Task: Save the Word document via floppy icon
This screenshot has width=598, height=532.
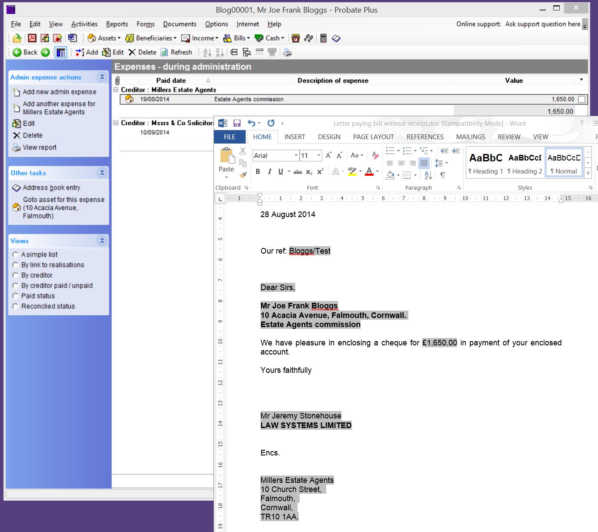Action: point(237,123)
